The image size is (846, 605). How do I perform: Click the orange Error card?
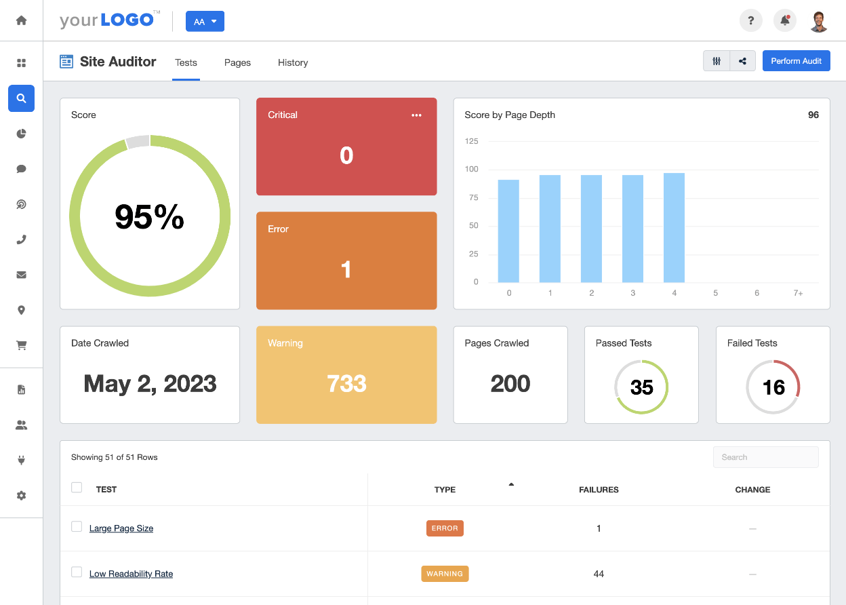[x=346, y=260]
